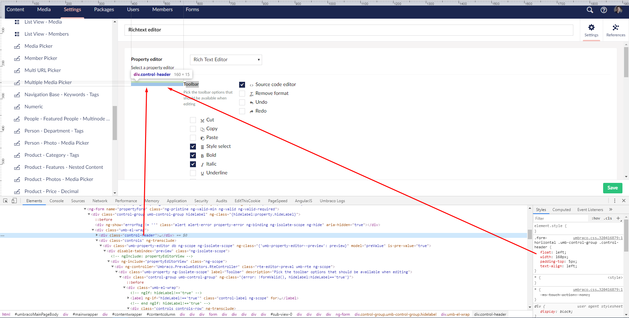Click the new style rule plus icon
629x318 pixels.
(619, 218)
